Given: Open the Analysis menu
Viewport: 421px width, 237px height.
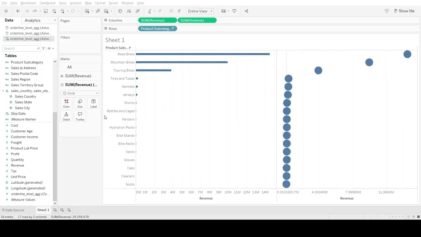Looking at the screenshot, I should 76,3.
